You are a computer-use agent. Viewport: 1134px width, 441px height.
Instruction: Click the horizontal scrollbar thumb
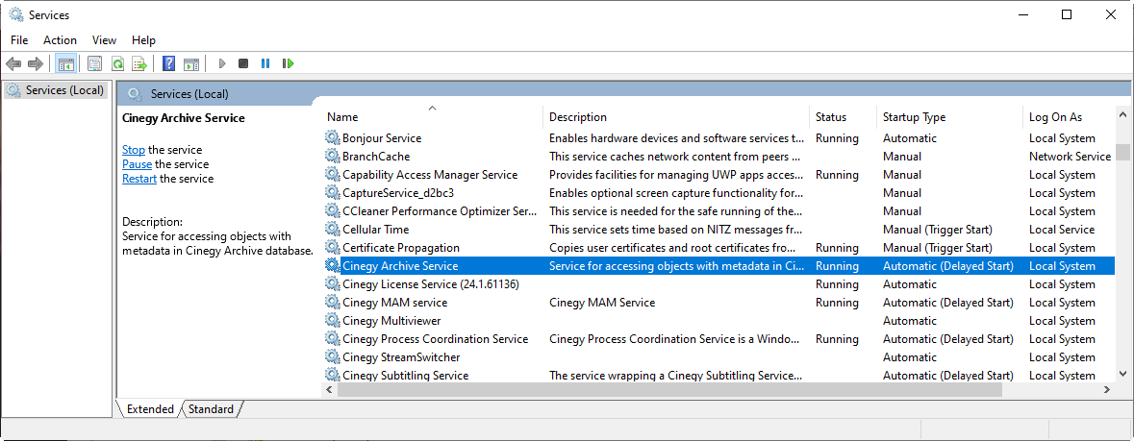coord(669,390)
